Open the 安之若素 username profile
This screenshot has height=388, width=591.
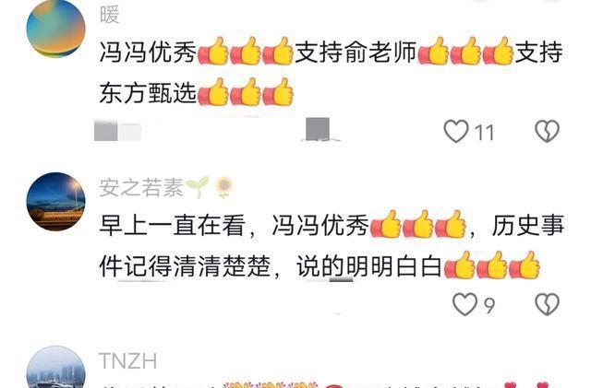[141, 187]
